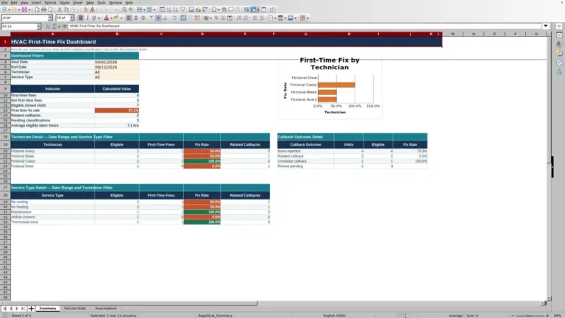Print the document with the Print icon

43,10
